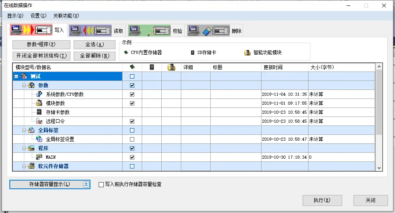Image resolution: width=395 pixels, height=213 pixels.
Task: Click CPU内置存储器 legend chip icon
Action: (126, 52)
